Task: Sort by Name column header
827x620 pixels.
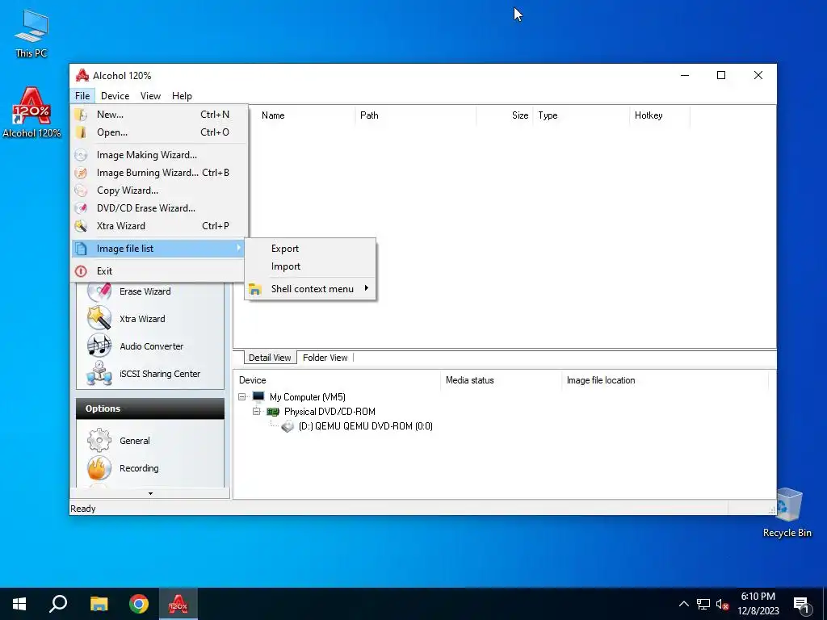Action: click(306, 115)
